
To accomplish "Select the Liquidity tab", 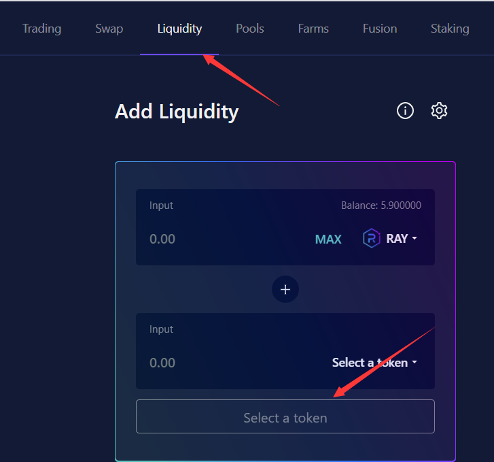I will pyautogui.click(x=179, y=29).
